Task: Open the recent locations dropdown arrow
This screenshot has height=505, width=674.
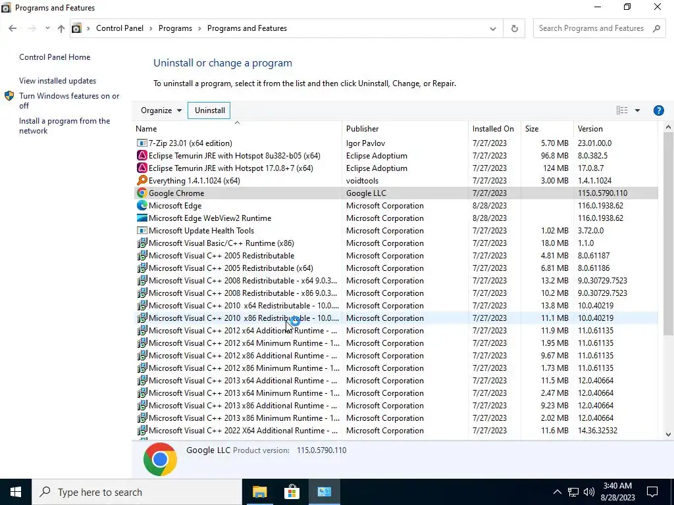Action: (47, 28)
